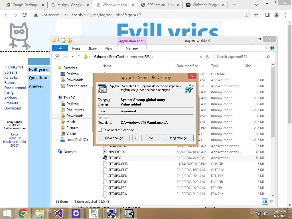292x219 pixels.
Task: Open Desktop under Favorites
Action: pyautogui.click(x=72, y=74)
